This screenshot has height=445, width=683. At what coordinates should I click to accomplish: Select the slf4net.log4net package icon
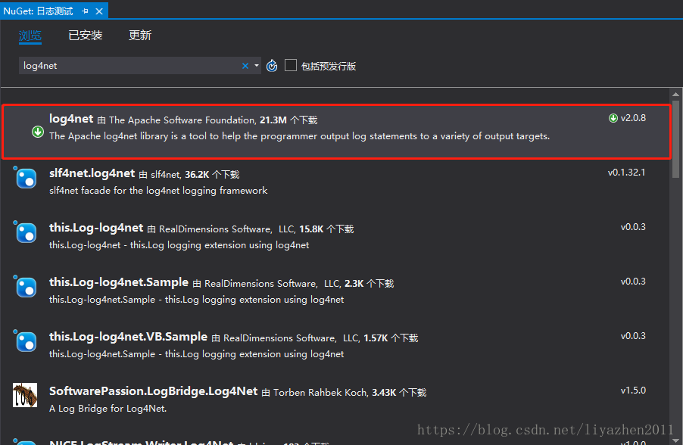tap(25, 178)
